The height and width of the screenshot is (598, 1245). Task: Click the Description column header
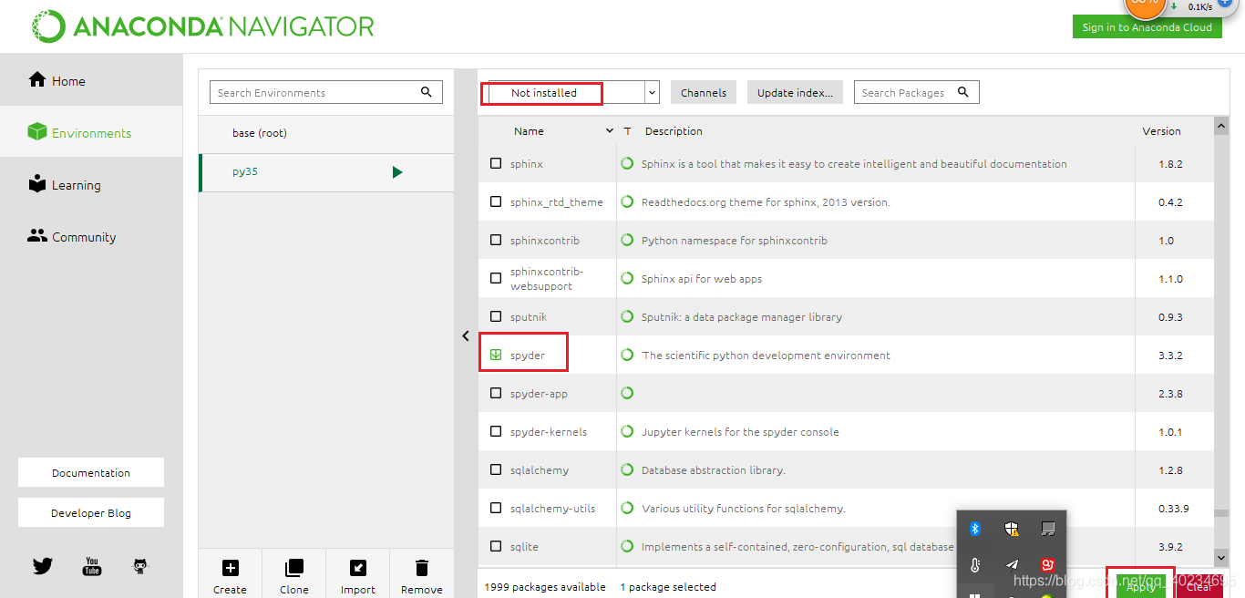[674, 131]
